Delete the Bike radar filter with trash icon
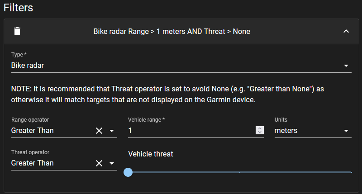362x194 pixels. click(x=17, y=31)
